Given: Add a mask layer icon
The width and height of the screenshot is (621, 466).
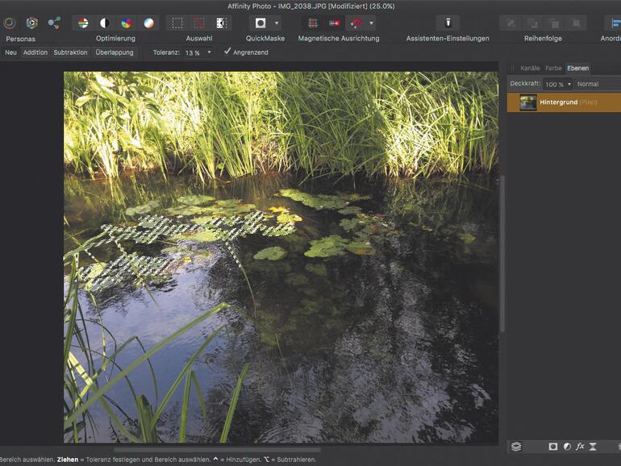Looking at the screenshot, I should tap(553, 447).
